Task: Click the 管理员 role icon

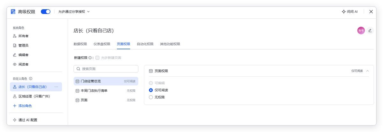Action: (15, 45)
